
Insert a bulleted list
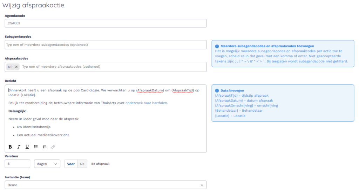(36, 147)
